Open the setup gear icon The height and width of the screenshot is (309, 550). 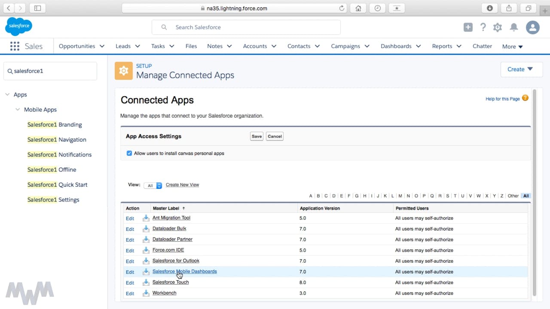click(498, 27)
